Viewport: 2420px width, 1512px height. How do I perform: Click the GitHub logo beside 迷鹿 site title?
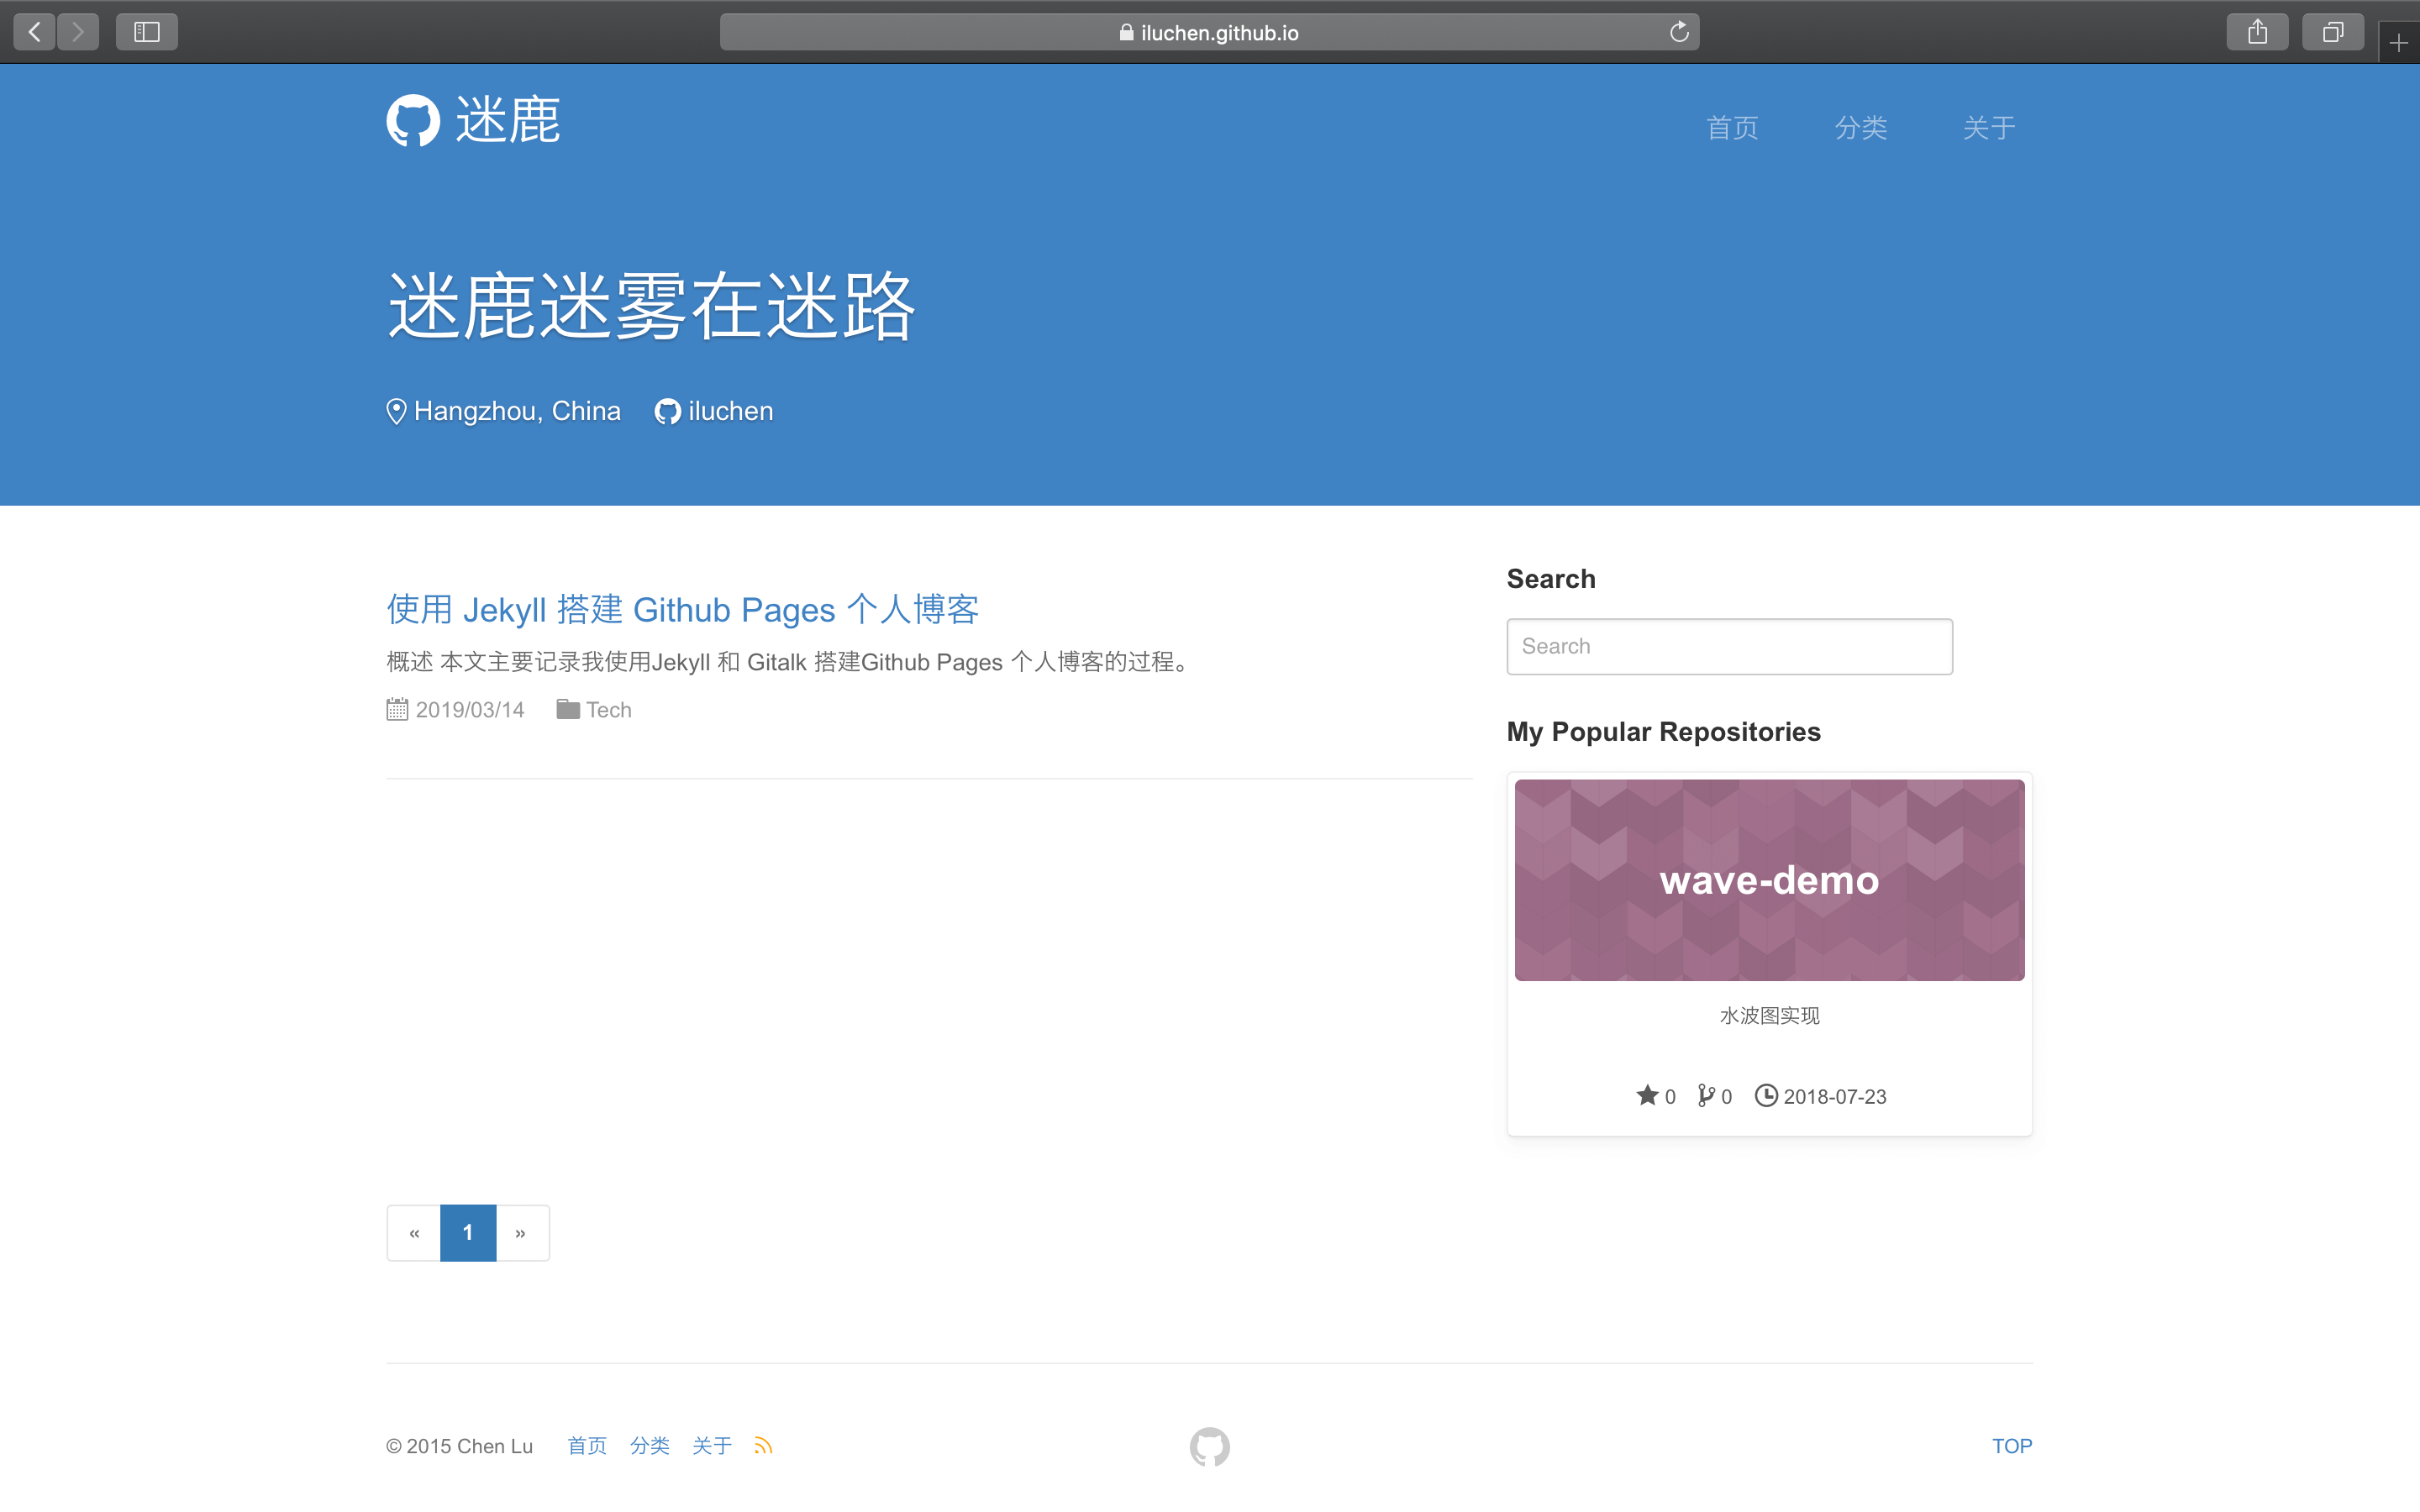point(413,120)
